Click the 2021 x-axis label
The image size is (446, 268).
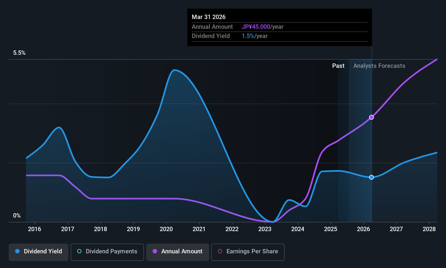click(199, 229)
